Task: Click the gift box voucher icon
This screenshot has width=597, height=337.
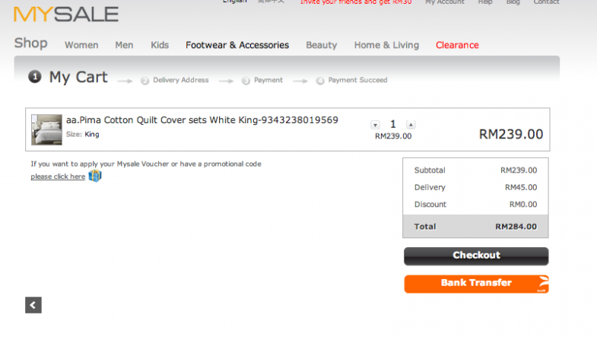Action: point(95,176)
